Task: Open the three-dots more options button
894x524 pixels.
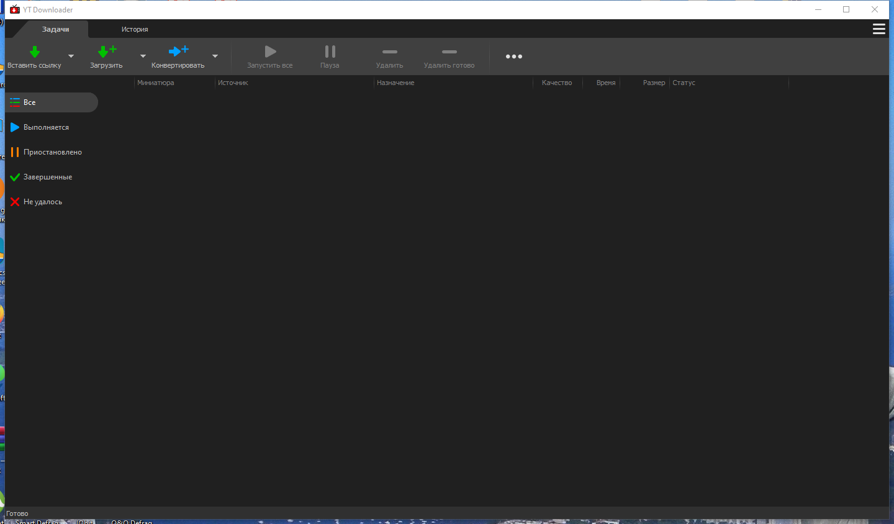Action: tap(514, 56)
